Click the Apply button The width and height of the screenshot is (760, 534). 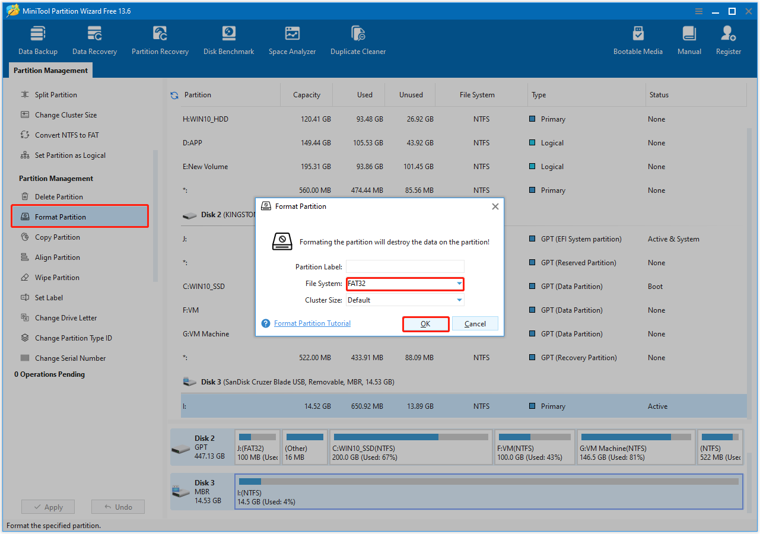[x=48, y=507]
